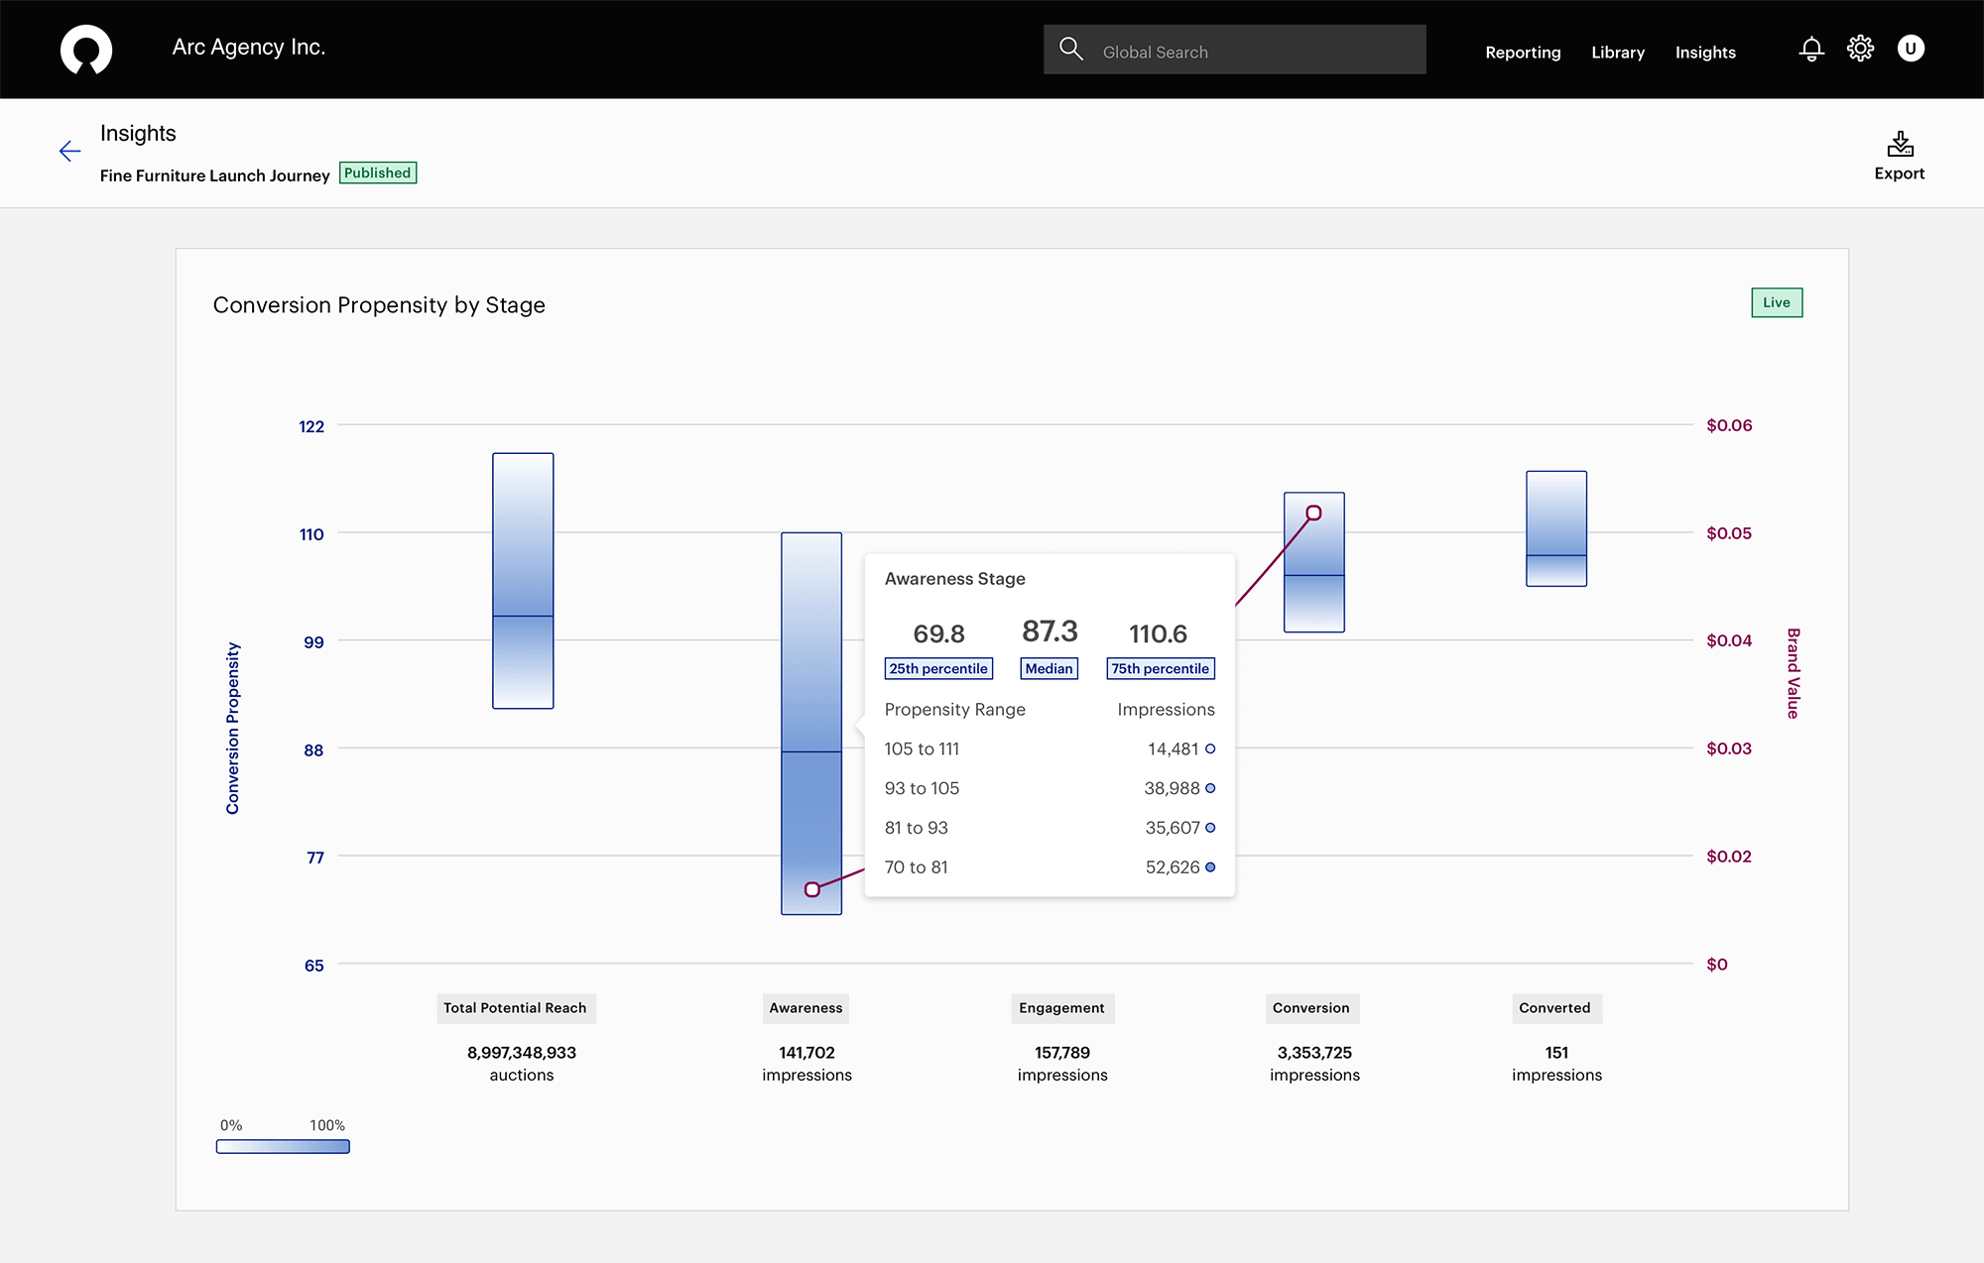Click the brand value marker on the Conversion bar
Viewport: 1984px width, 1263px height.
(x=1313, y=514)
